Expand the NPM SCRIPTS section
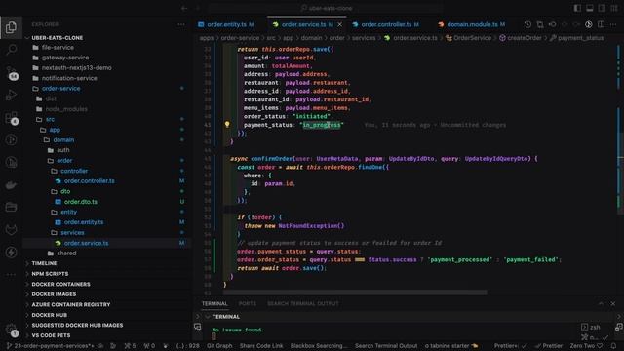 coord(50,274)
